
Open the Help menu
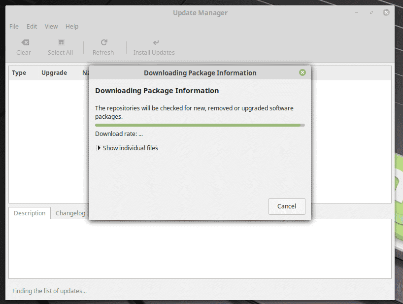coord(72,27)
